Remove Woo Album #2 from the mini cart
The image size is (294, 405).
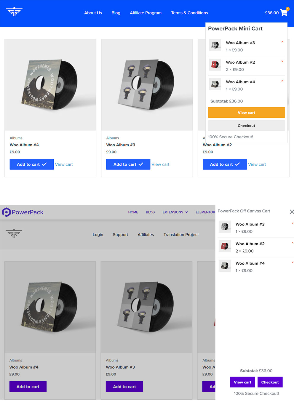(x=282, y=61)
